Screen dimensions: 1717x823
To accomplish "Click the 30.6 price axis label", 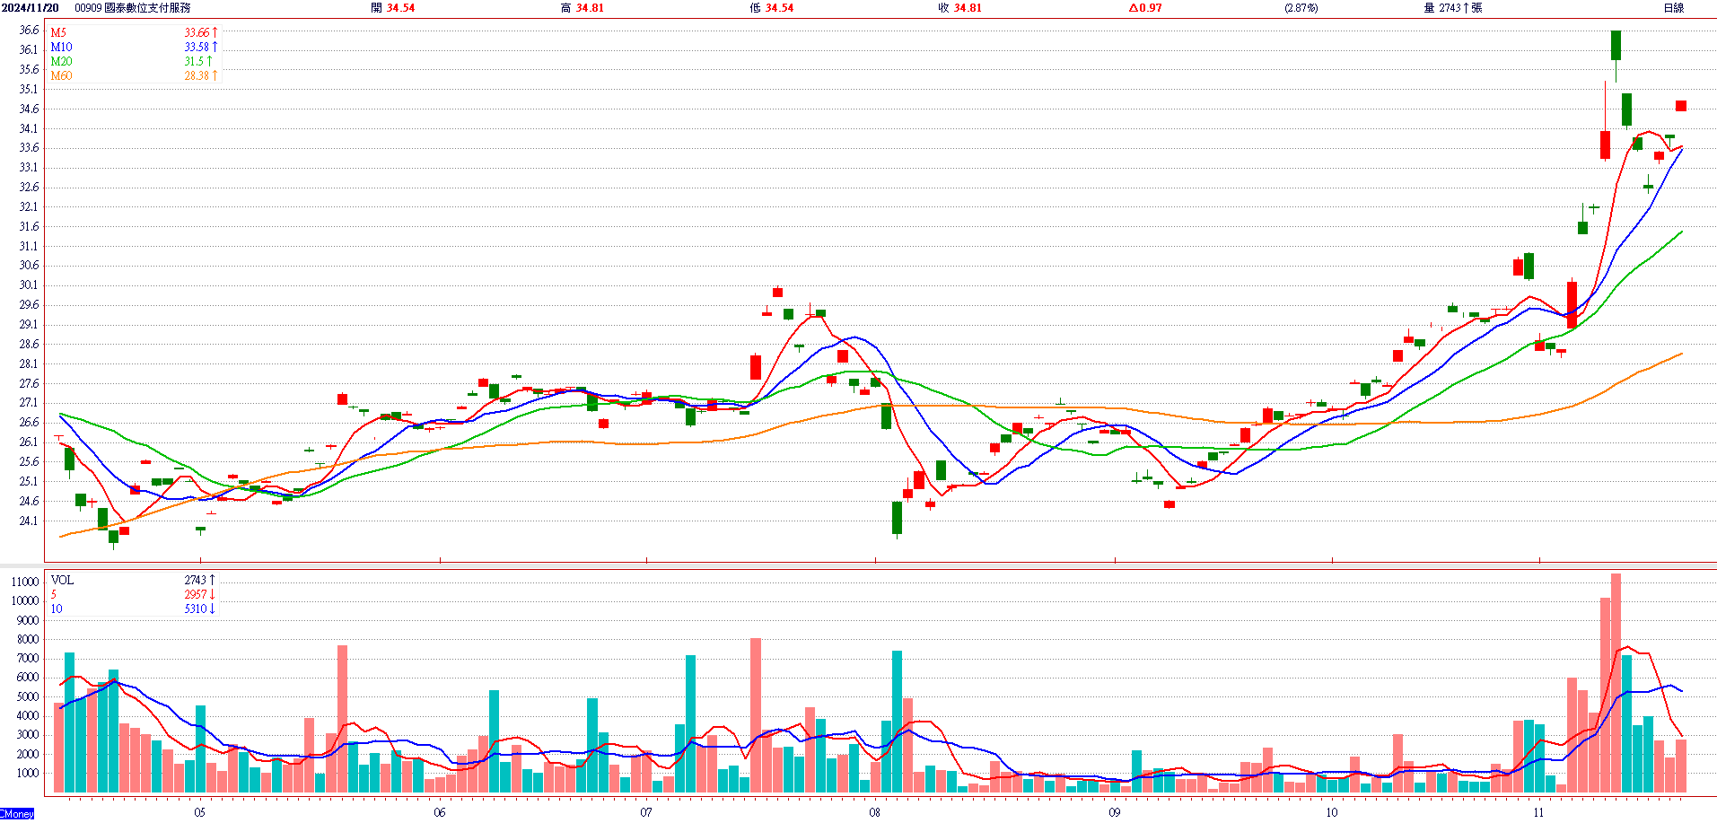I will [x=29, y=266].
